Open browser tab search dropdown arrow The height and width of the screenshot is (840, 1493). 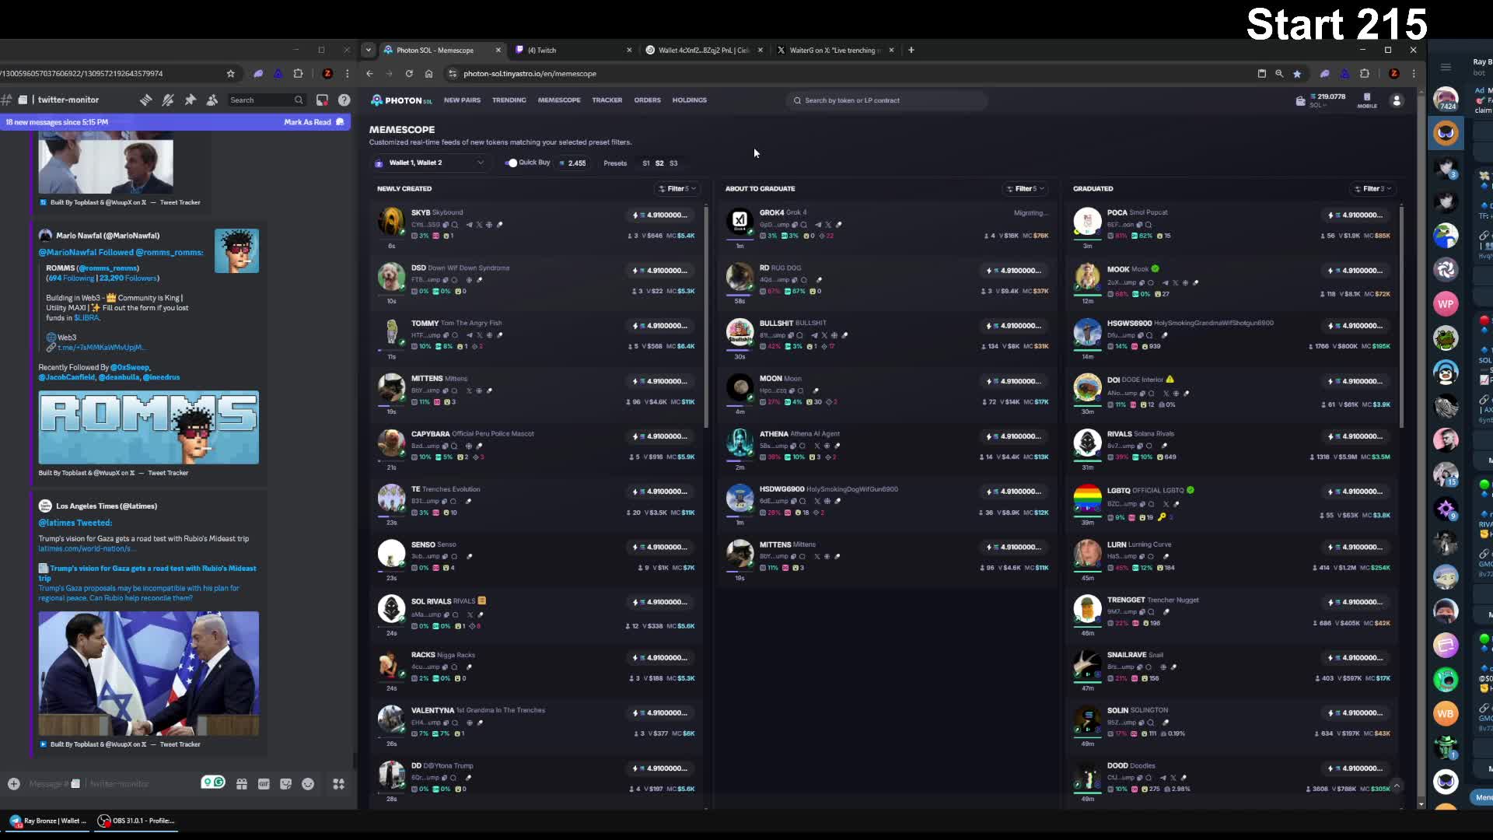tap(369, 50)
